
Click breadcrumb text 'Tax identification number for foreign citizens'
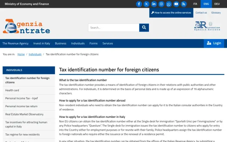72,54
